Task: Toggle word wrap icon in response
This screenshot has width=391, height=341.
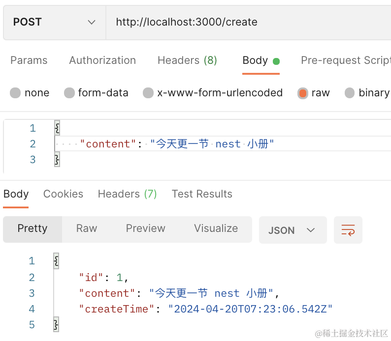Action: click(348, 230)
